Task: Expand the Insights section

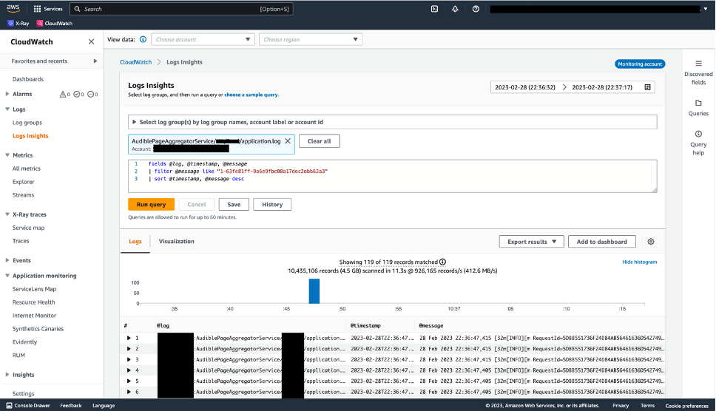Action: click(x=7, y=375)
